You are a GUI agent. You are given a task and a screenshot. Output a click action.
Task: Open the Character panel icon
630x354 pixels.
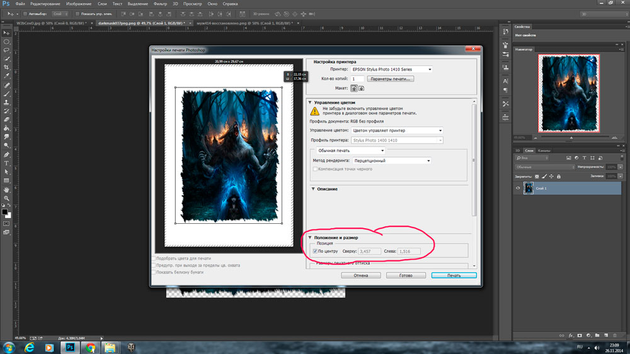[x=505, y=81]
